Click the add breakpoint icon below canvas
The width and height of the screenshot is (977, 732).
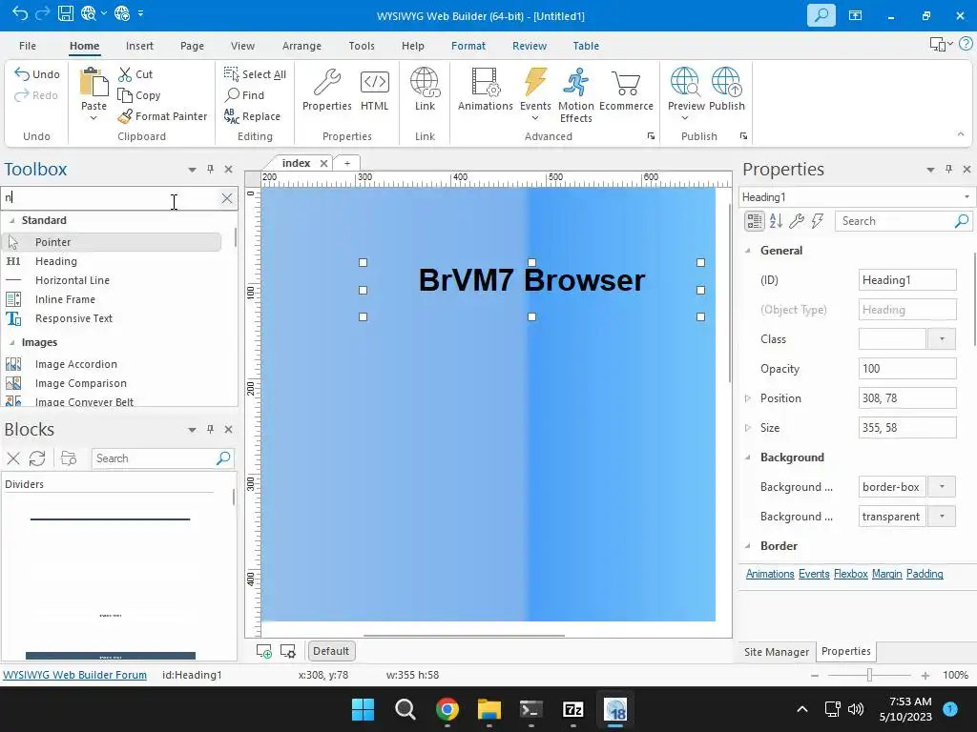tap(264, 651)
